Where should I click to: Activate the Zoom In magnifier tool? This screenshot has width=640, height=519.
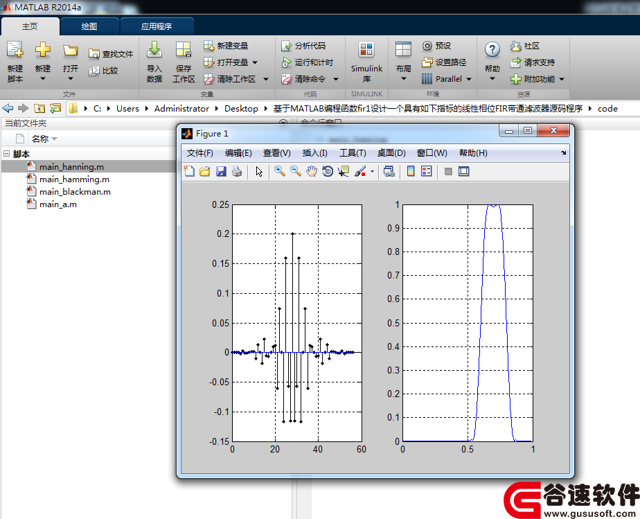(280, 172)
